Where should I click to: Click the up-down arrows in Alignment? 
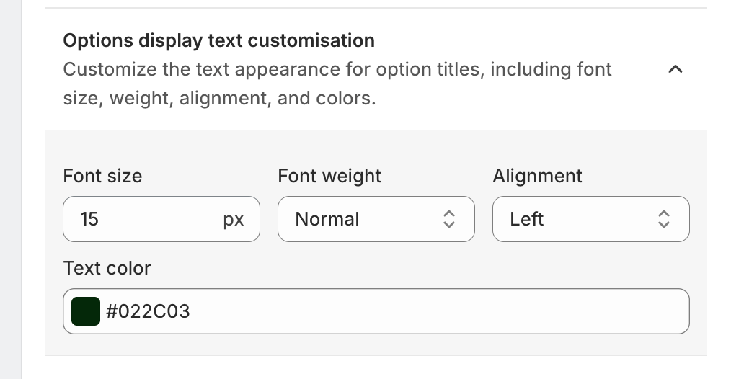663,219
